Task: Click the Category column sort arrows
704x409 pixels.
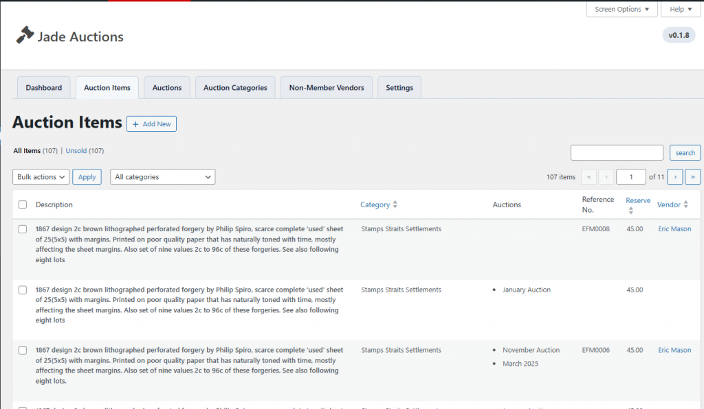Action: click(395, 204)
